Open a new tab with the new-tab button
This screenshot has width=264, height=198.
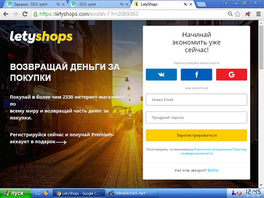201,4
